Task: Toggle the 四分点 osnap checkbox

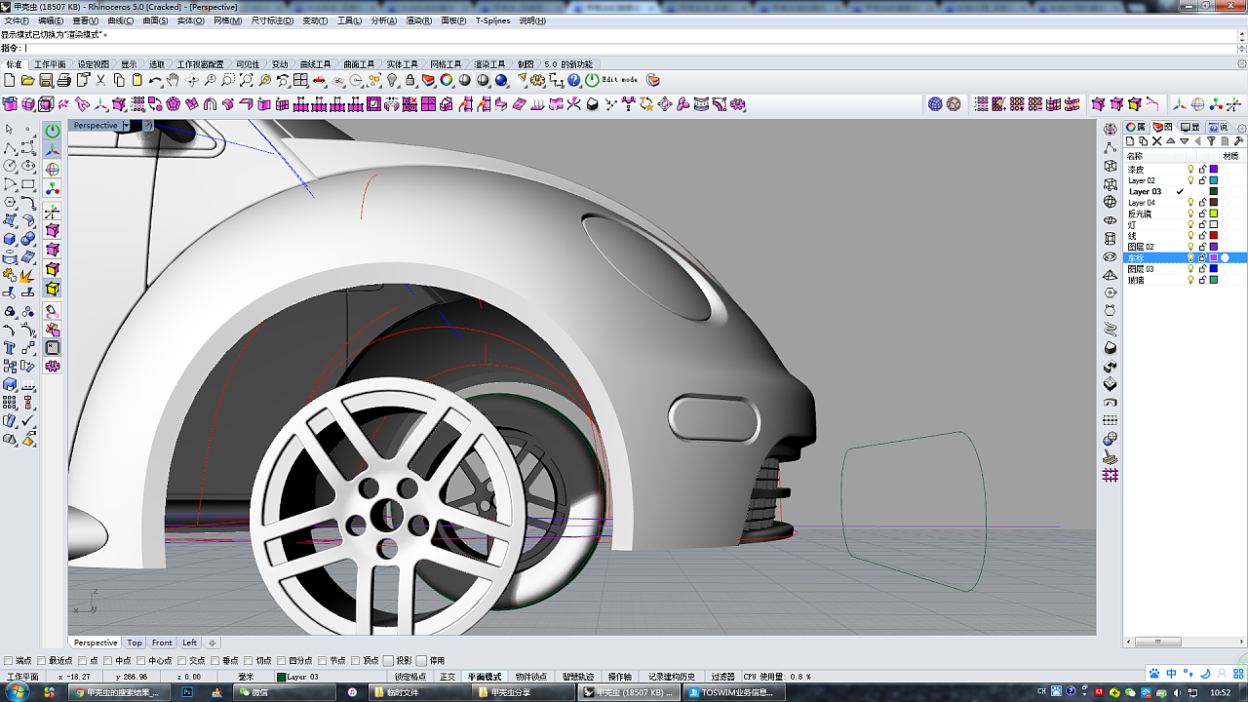Action: pos(282,660)
